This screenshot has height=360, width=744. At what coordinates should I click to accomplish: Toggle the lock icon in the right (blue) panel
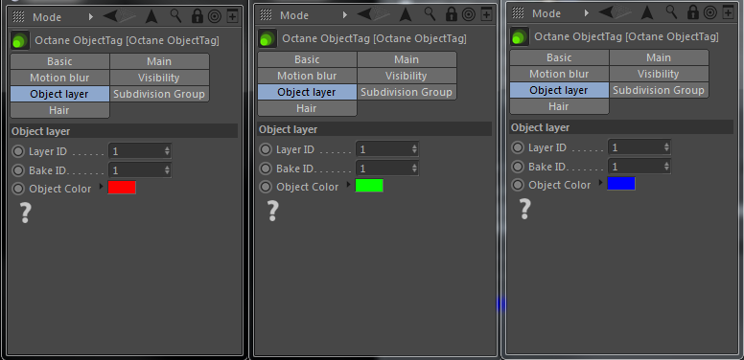[693, 12]
